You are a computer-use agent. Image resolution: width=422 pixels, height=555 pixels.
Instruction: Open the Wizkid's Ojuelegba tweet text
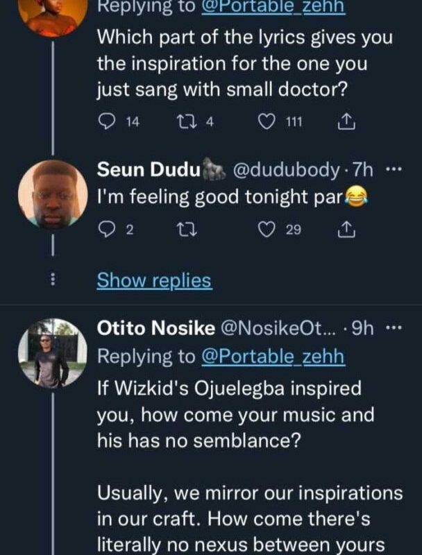236,415
